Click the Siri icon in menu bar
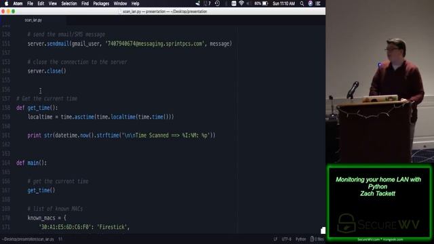The image size is (434, 244). tap(311, 3)
